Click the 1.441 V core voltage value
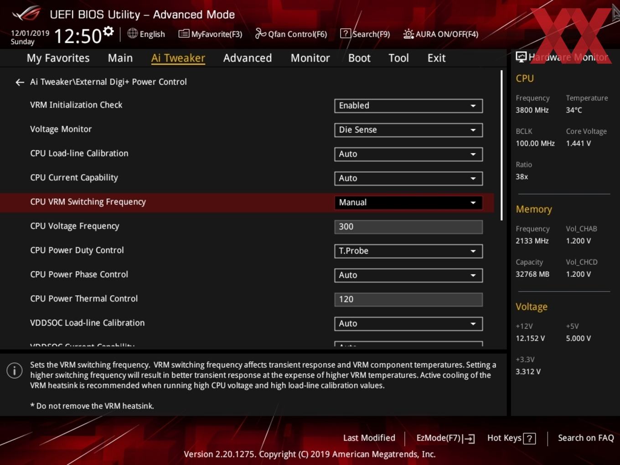 point(579,143)
